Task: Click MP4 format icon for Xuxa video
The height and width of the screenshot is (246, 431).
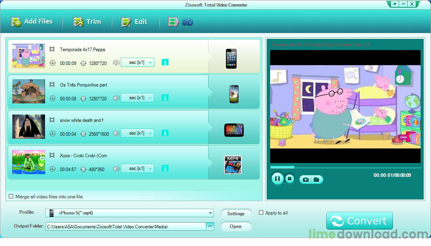Action: point(233,165)
